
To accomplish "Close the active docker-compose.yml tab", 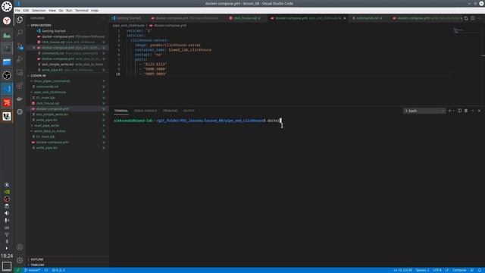I will coord(345,18).
